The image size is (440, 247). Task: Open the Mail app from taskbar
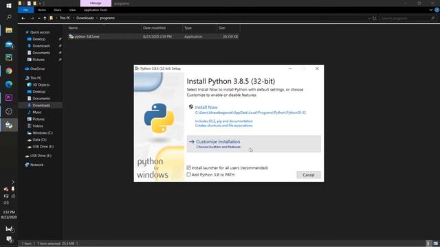click(9, 44)
